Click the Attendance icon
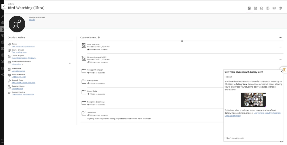This screenshot has height=145, width=287. tap(9, 69)
